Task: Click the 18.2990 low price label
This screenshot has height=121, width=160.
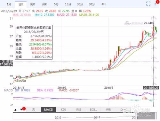Action: pos(20,81)
